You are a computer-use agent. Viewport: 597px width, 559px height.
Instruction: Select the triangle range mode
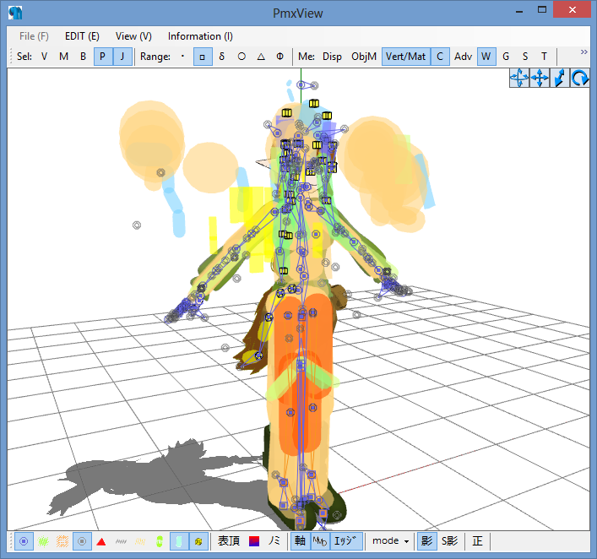click(261, 57)
